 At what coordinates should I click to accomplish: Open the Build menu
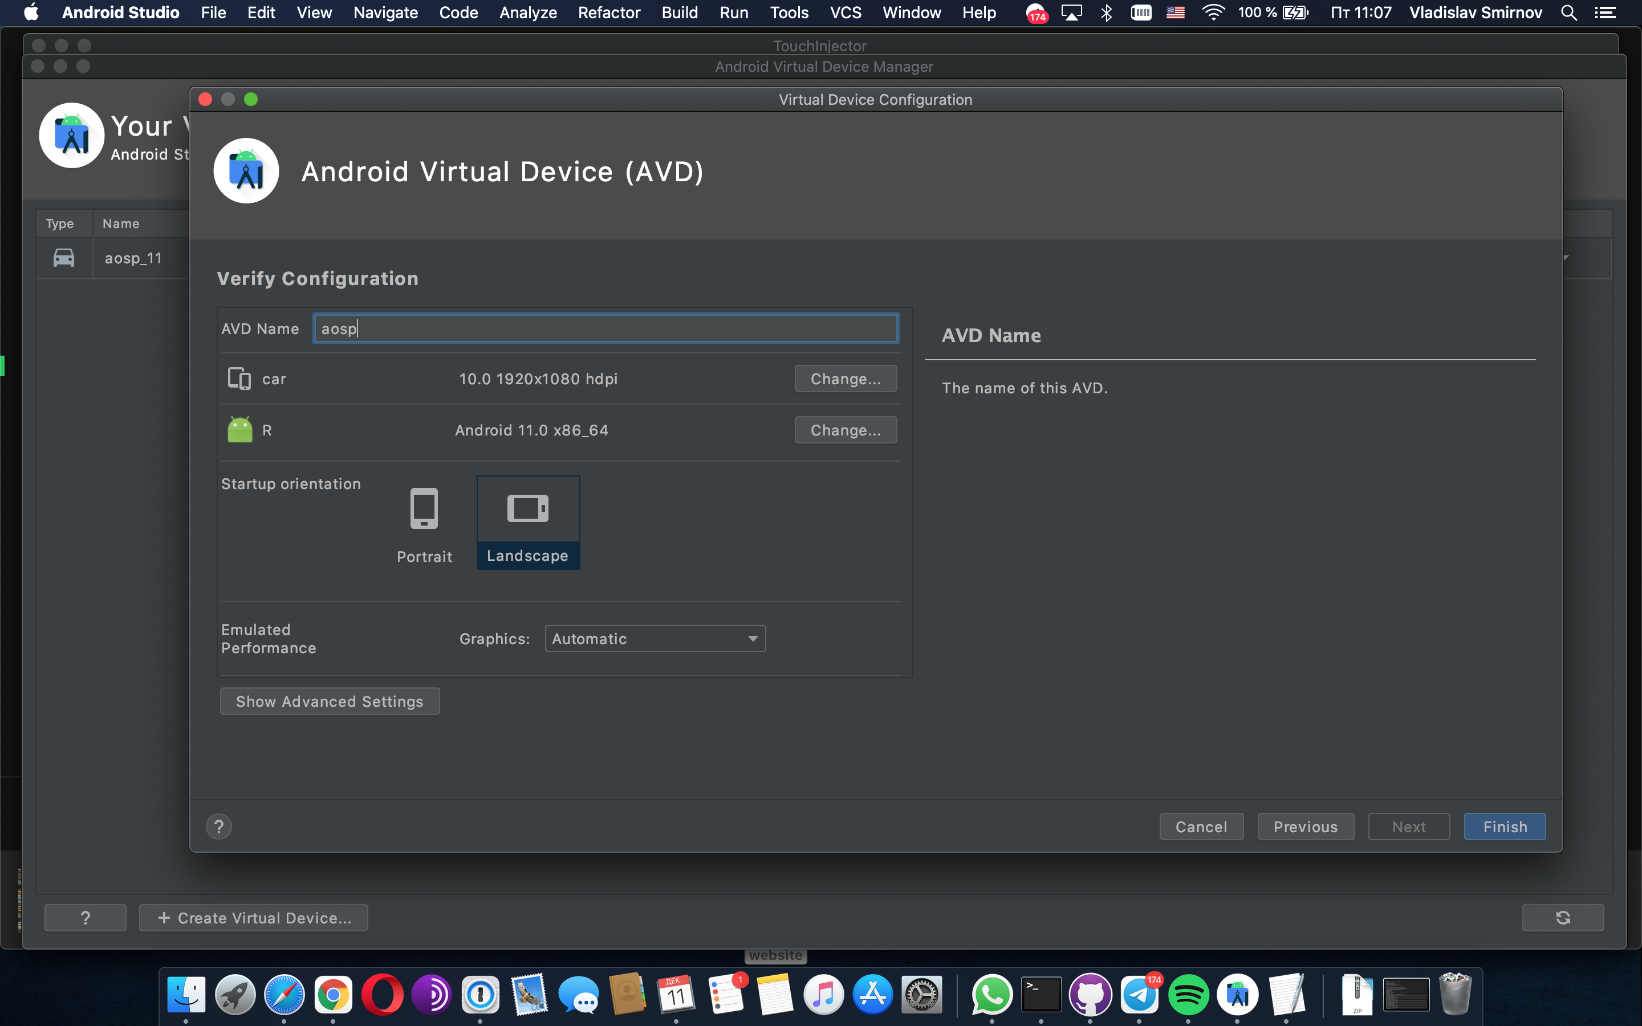click(679, 12)
